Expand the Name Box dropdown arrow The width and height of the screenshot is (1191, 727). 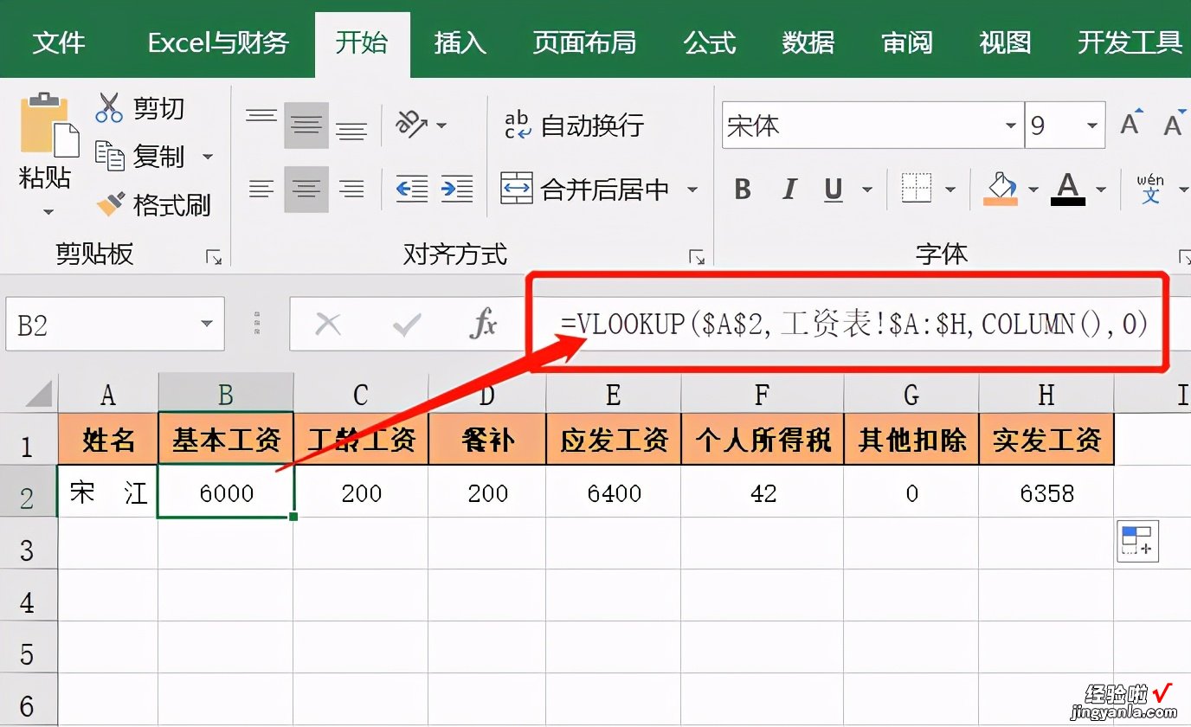[207, 325]
